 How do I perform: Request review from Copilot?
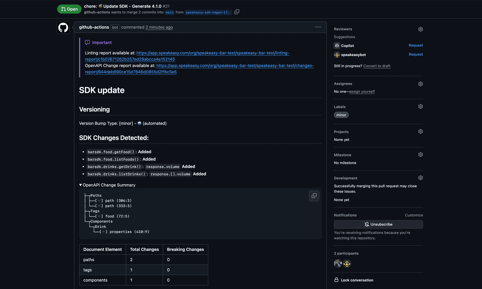point(415,45)
